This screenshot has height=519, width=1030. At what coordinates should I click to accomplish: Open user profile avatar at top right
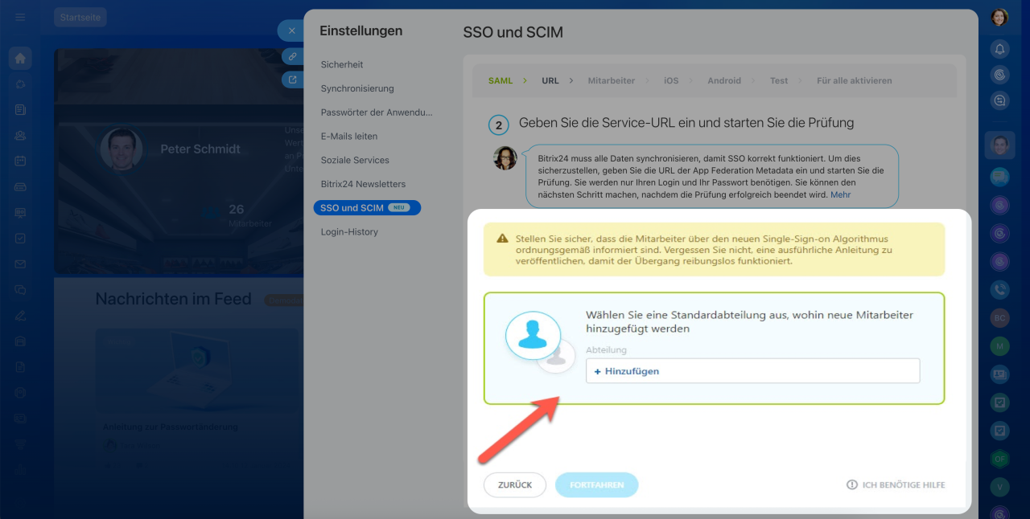tap(999, 17)
